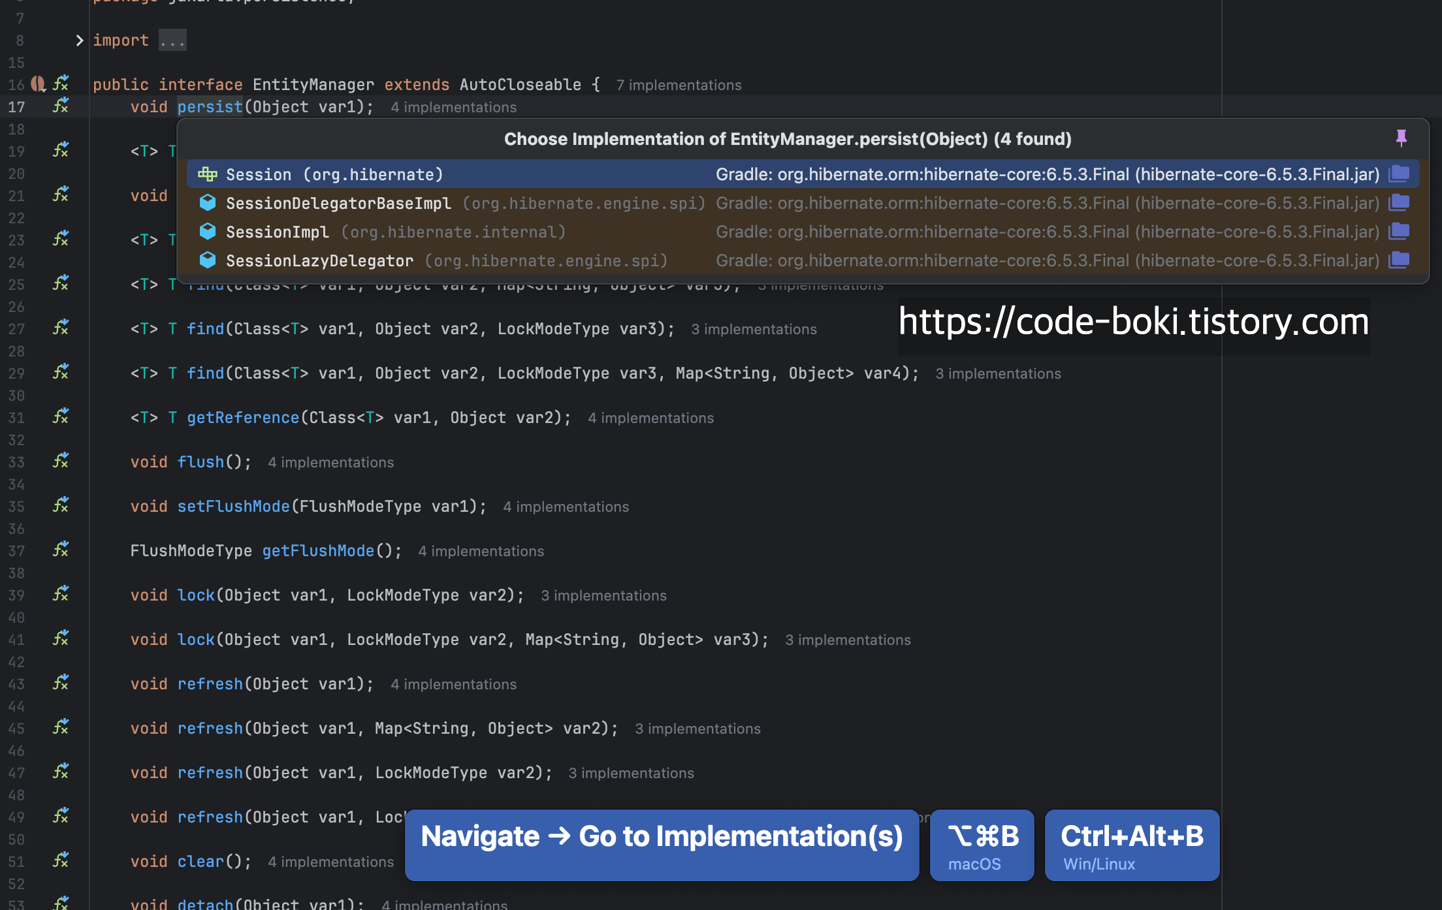Click library folder icon on Session row
This screenshot has width=1442, height=910.
tap(1399, 174)
